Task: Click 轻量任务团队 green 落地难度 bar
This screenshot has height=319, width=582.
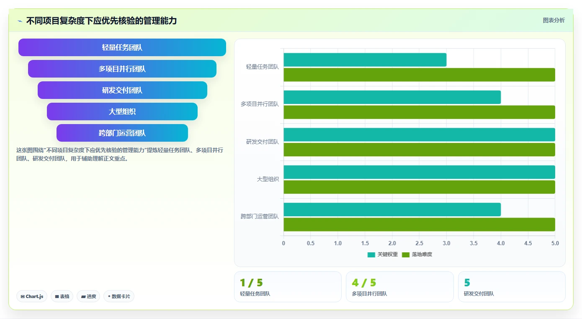Action: coord(419,75)
